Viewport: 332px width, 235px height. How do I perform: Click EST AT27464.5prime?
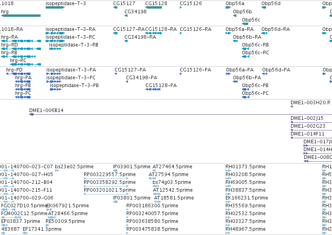pos(154,171)
